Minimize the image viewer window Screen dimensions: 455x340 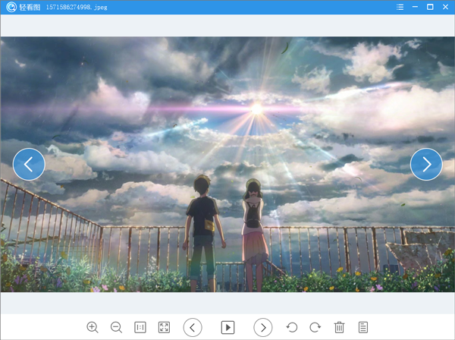click(x=415, y=7)
